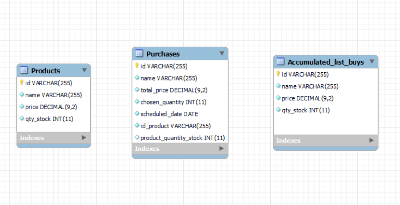400x205 pixels.
Task: Click the diamond icon beside scheduled_date column
Action: pyautogui.click(x=137, y=114)
